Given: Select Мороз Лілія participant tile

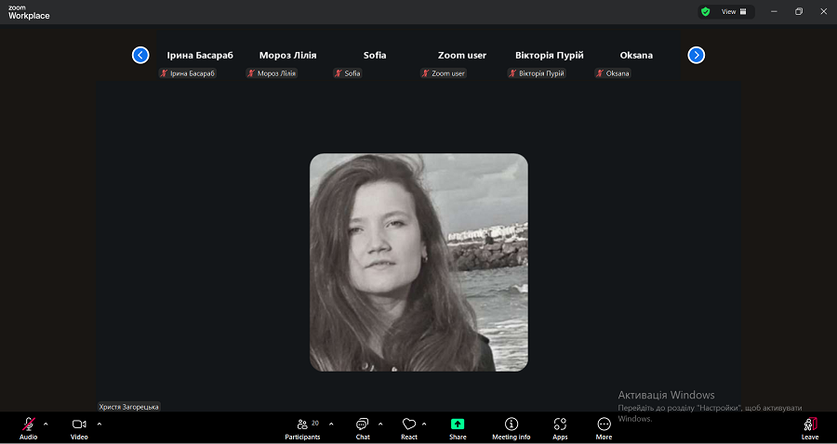Looking at the screenshot, I should (x=287, y=56).
